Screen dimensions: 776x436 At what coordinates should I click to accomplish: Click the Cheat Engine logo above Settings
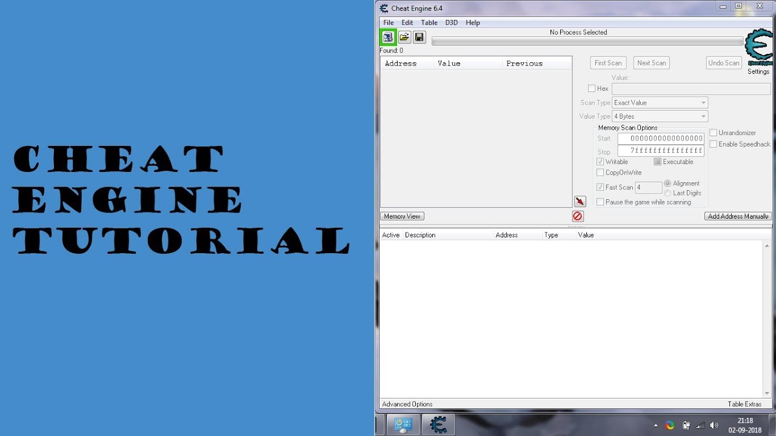(x=758, y=47)
